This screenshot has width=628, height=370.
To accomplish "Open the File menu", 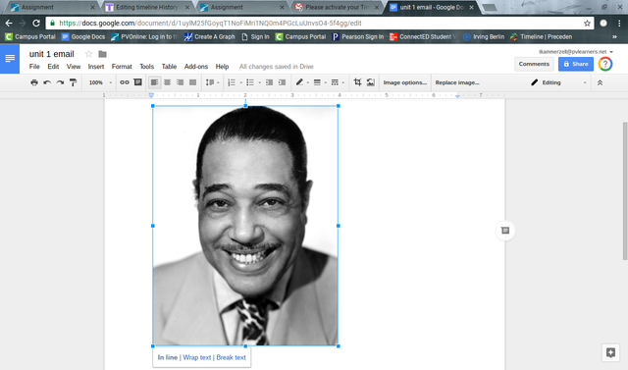I will tap(34, 67).
